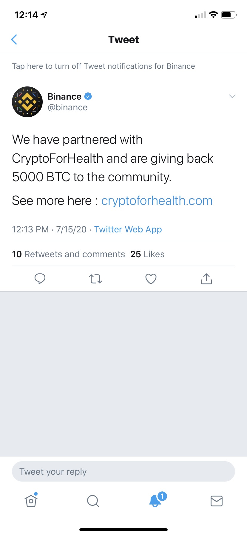Like the tweet using the heart icon
Screen dimensions: 247x536
click(151, 278)
